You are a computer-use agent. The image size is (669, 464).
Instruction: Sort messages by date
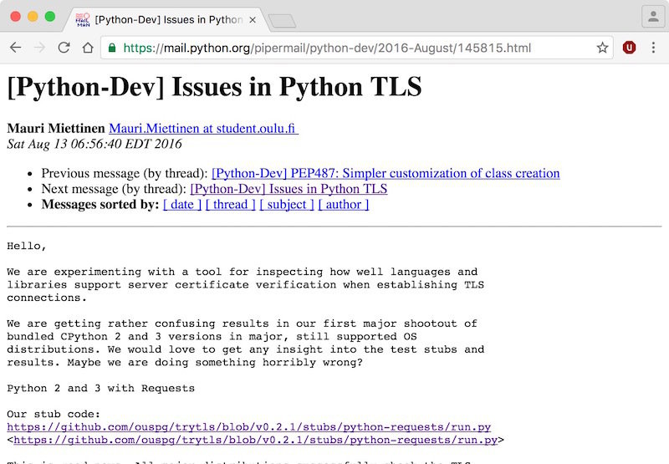(x=182, y=204)
